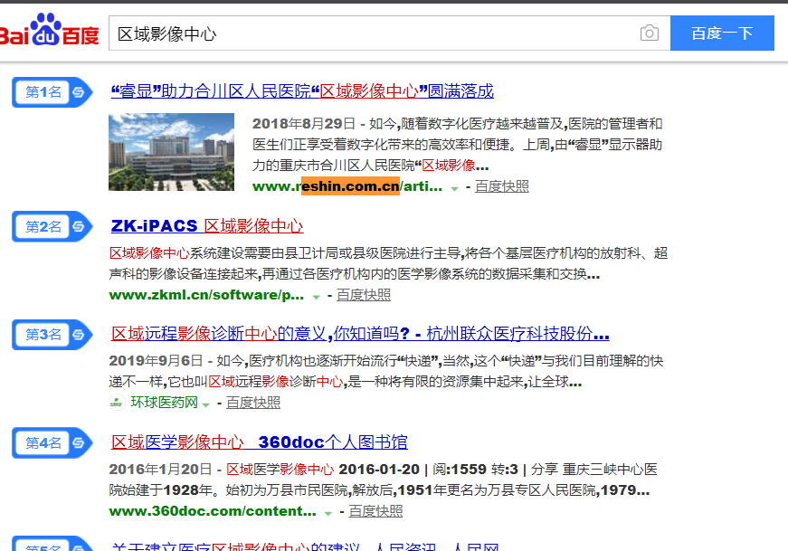Open 百度快照 for the zkml.cn result

364,295
